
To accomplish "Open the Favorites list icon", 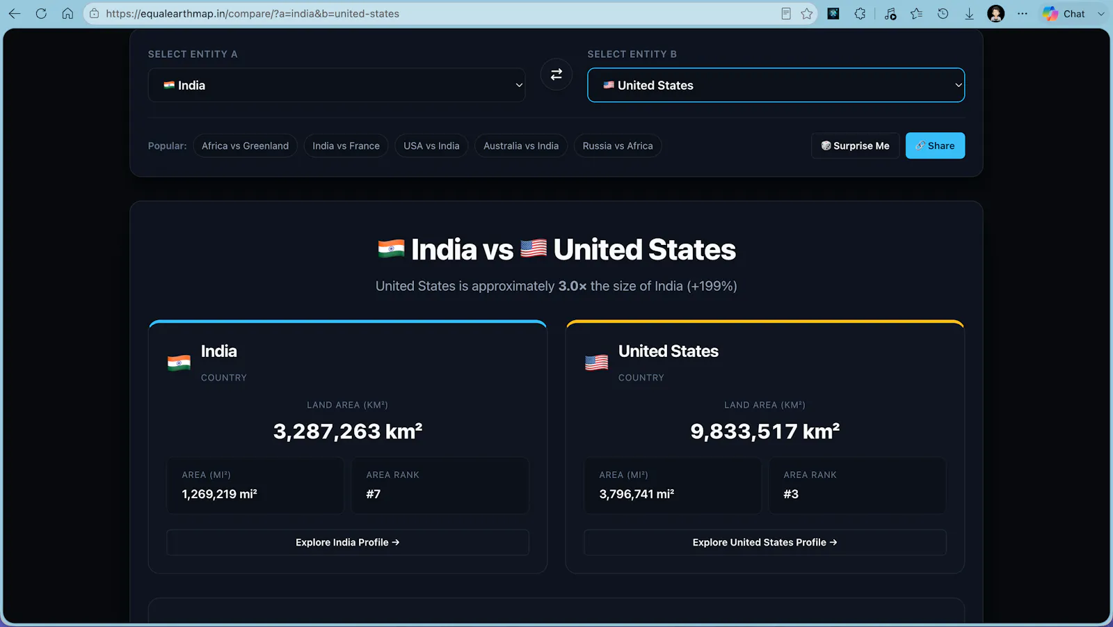I will 917,14.
